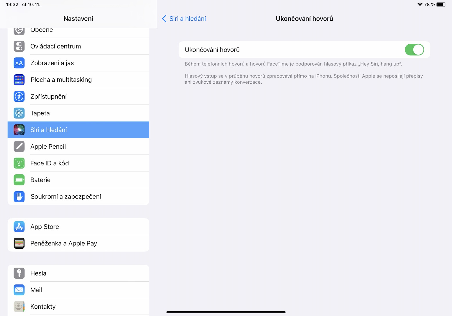Open Kontakty settings row
The image size is (452, 316).
pos(78,307)
